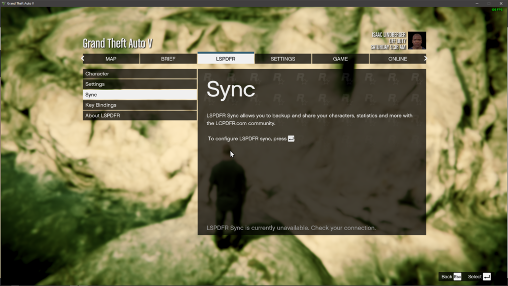The width and height of the screenshot is (508, 286).
Task: Select the LSPDFR tab
Action: [x=226, y=59]
